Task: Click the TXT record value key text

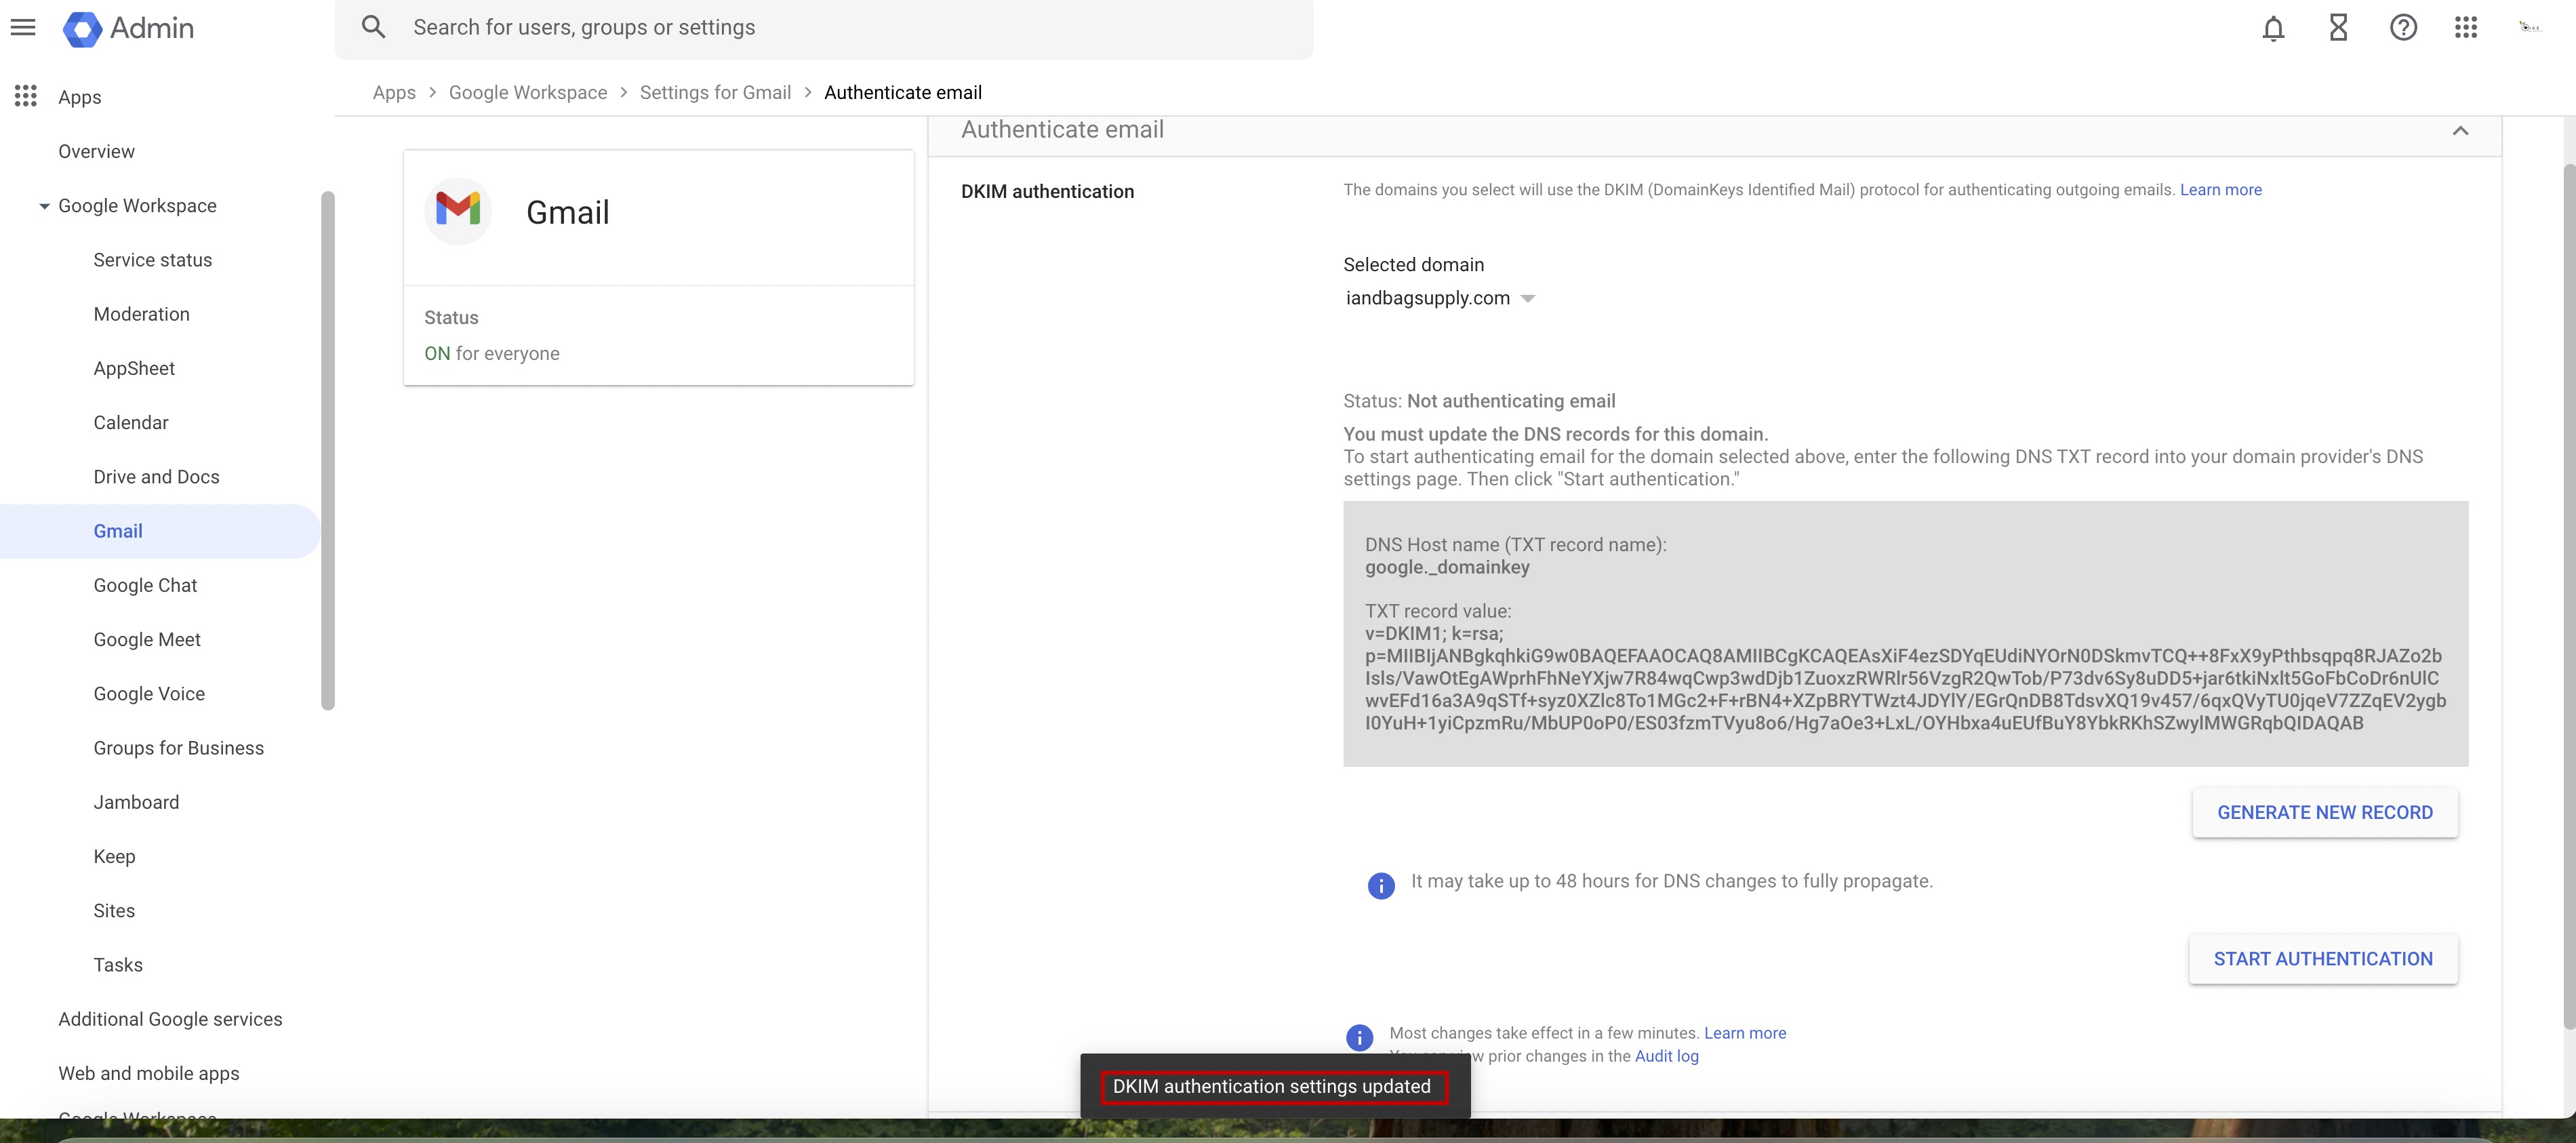Action: pos(1905,678)
